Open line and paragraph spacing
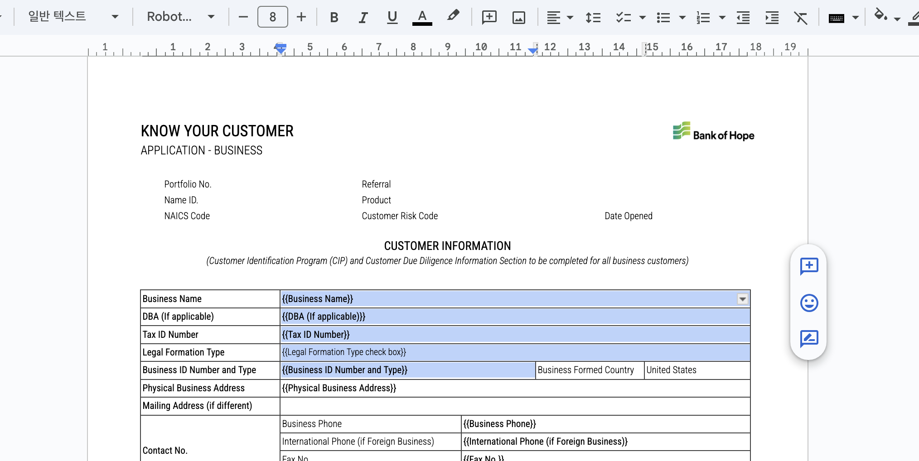 (593, 17)
